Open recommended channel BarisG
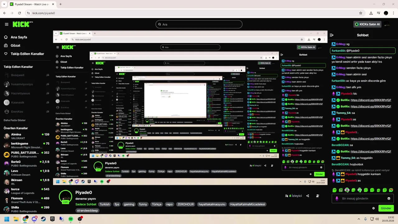 point(26,164)
